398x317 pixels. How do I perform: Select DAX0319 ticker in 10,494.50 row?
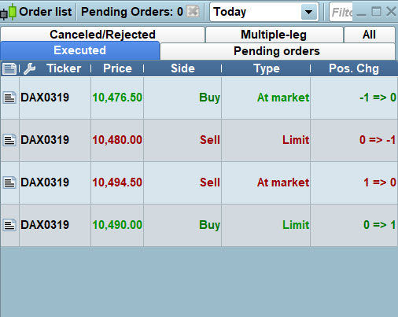45,182
